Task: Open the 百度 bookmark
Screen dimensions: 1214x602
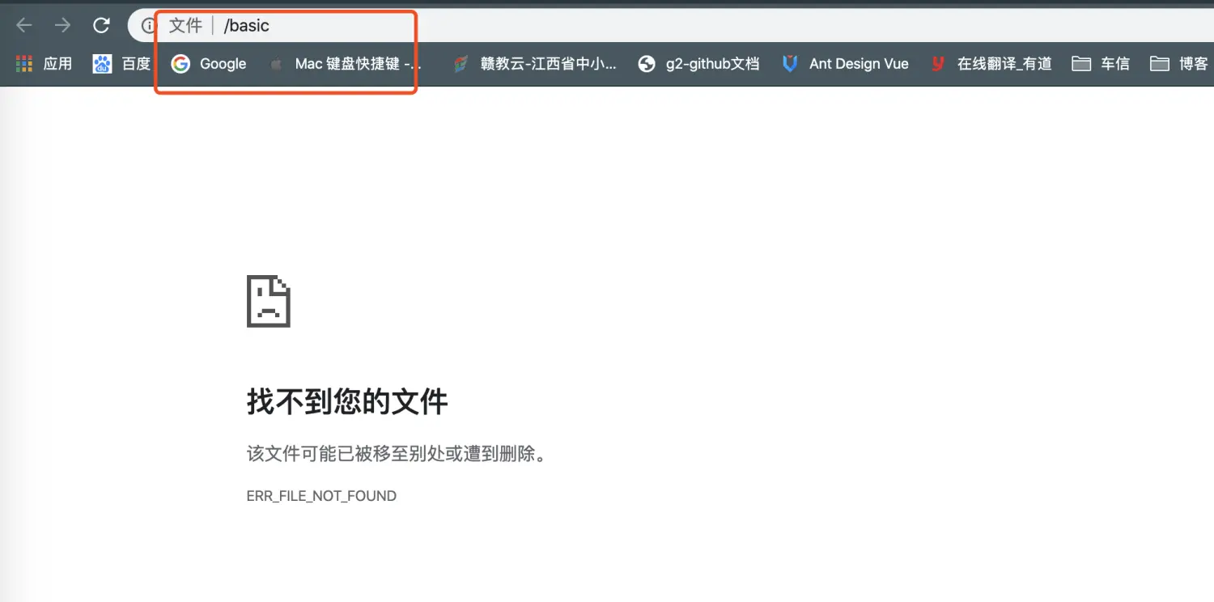Action: point(121,63)
